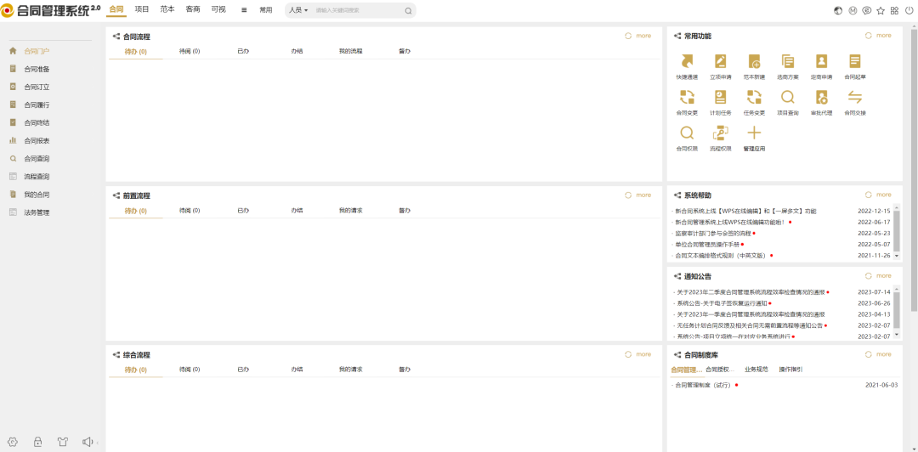
Task: Open the 流程权限 shortcut icon
Action: (720, 133)
